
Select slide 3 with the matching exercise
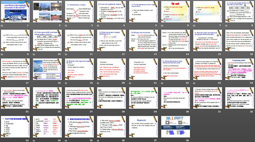pyautogui.click(x=79, y=12)
